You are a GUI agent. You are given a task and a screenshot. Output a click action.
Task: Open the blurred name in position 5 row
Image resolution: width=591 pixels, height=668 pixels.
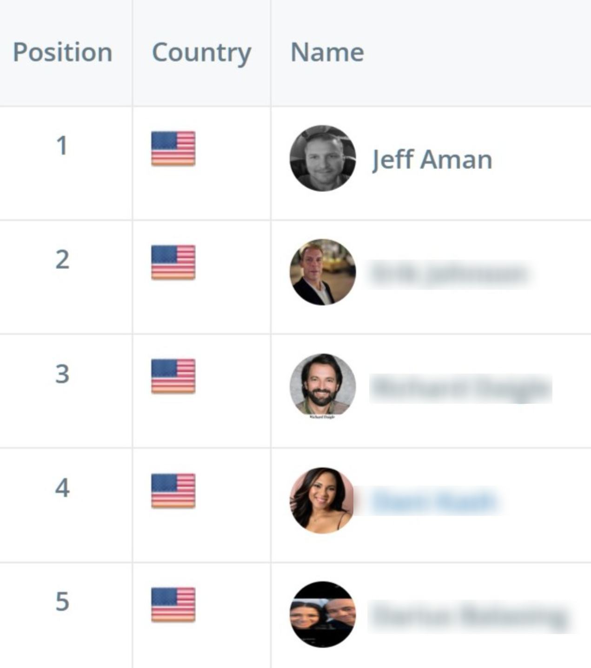pyautogui.click(x=470, y=617)
